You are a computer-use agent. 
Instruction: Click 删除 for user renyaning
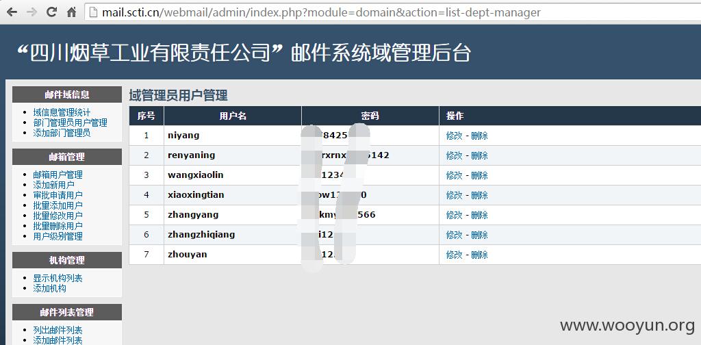[479, 155]
